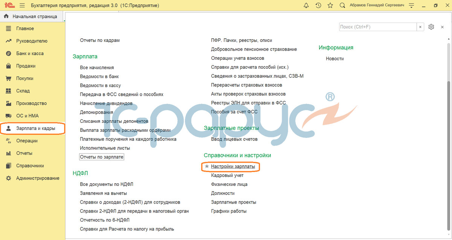452x240 pixels.
Task: Click the Производство factory icon
Action: [x=8, y=103]
